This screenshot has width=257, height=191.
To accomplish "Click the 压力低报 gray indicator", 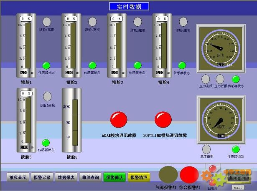I will [220, 79].
